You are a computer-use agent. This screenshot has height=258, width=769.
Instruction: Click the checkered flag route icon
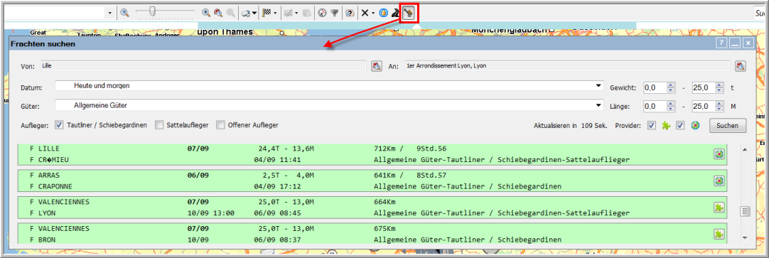click(267, 14)
